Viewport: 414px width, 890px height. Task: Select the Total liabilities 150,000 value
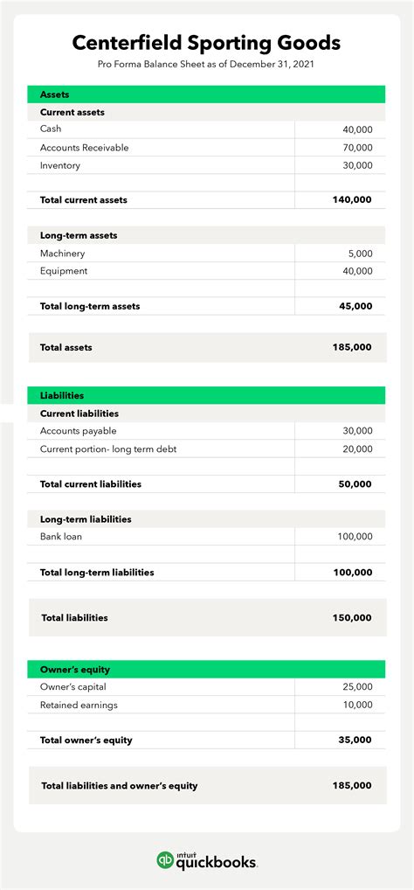coord(353,617)
